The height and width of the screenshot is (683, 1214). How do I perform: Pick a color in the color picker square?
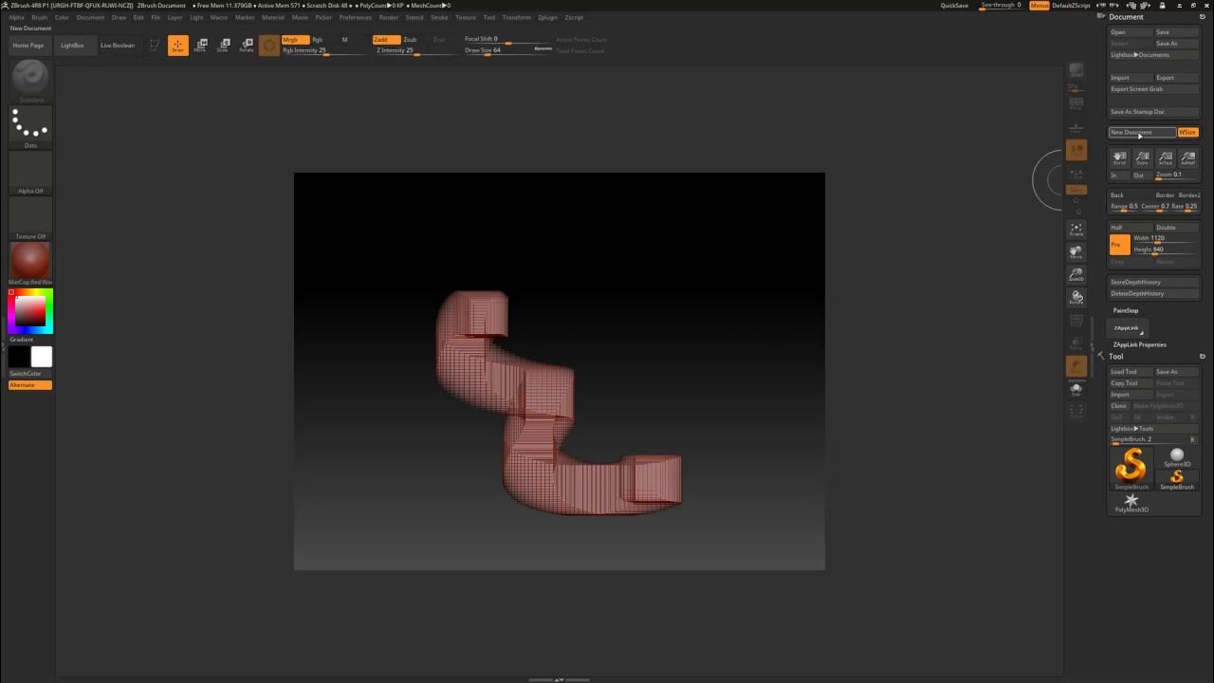tap(30, 309)
